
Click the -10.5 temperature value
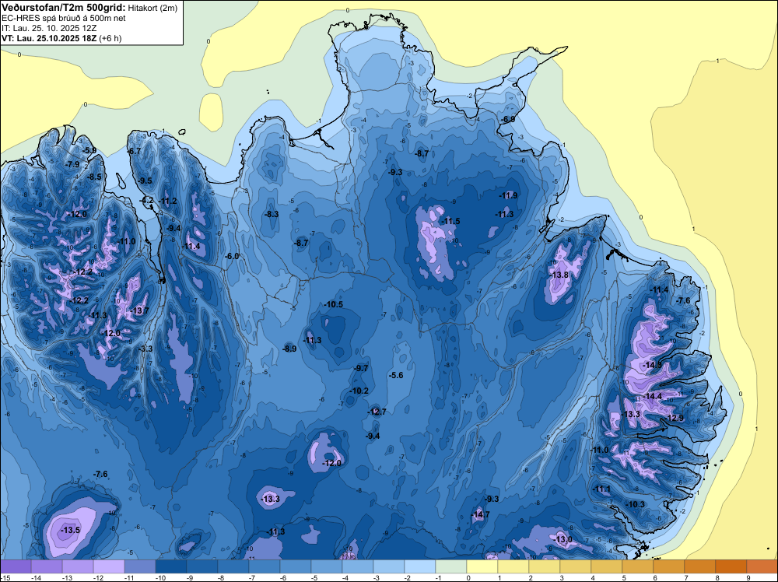[x=334, y=304]
